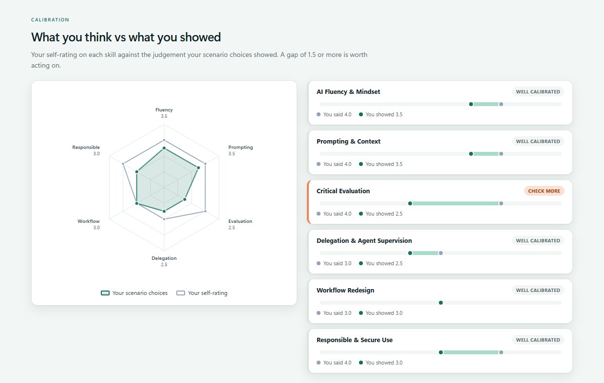Open the Prompting & Context card title
This screenshot has width=604, height=383.
click(348, 141)
